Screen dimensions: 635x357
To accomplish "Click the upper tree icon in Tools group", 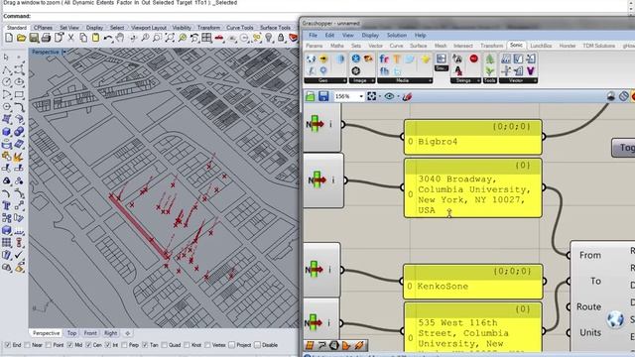I will (490, 59).
